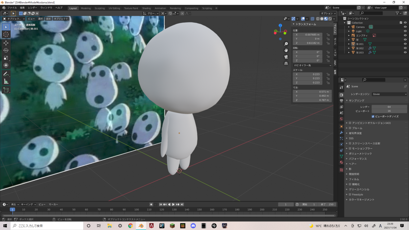
Task: Click the zoom view magnifier icon
Action: [x=286, y=44]
